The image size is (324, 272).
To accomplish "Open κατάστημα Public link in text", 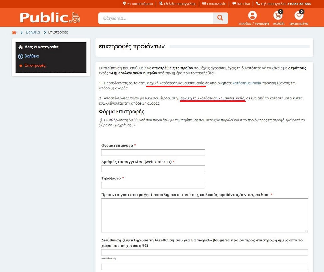I will click(x=247, y=83).
